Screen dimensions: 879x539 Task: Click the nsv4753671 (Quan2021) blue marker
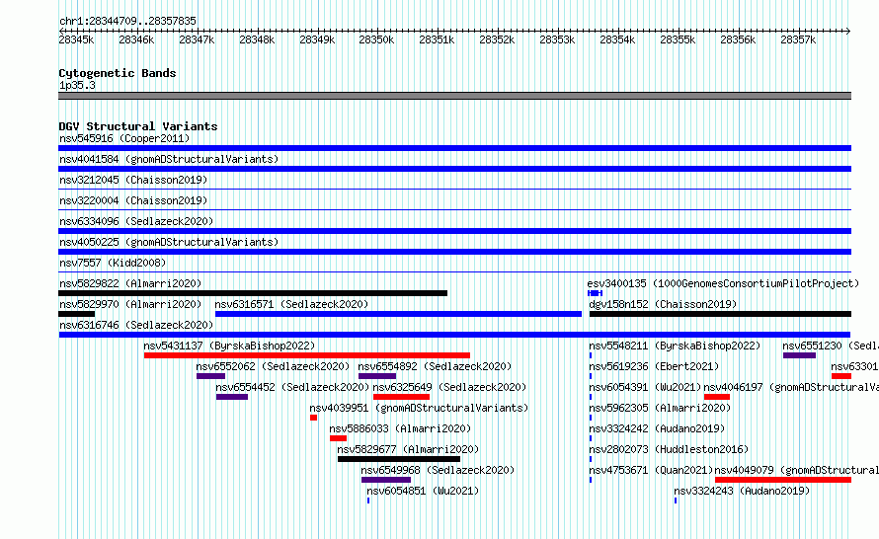591,480
